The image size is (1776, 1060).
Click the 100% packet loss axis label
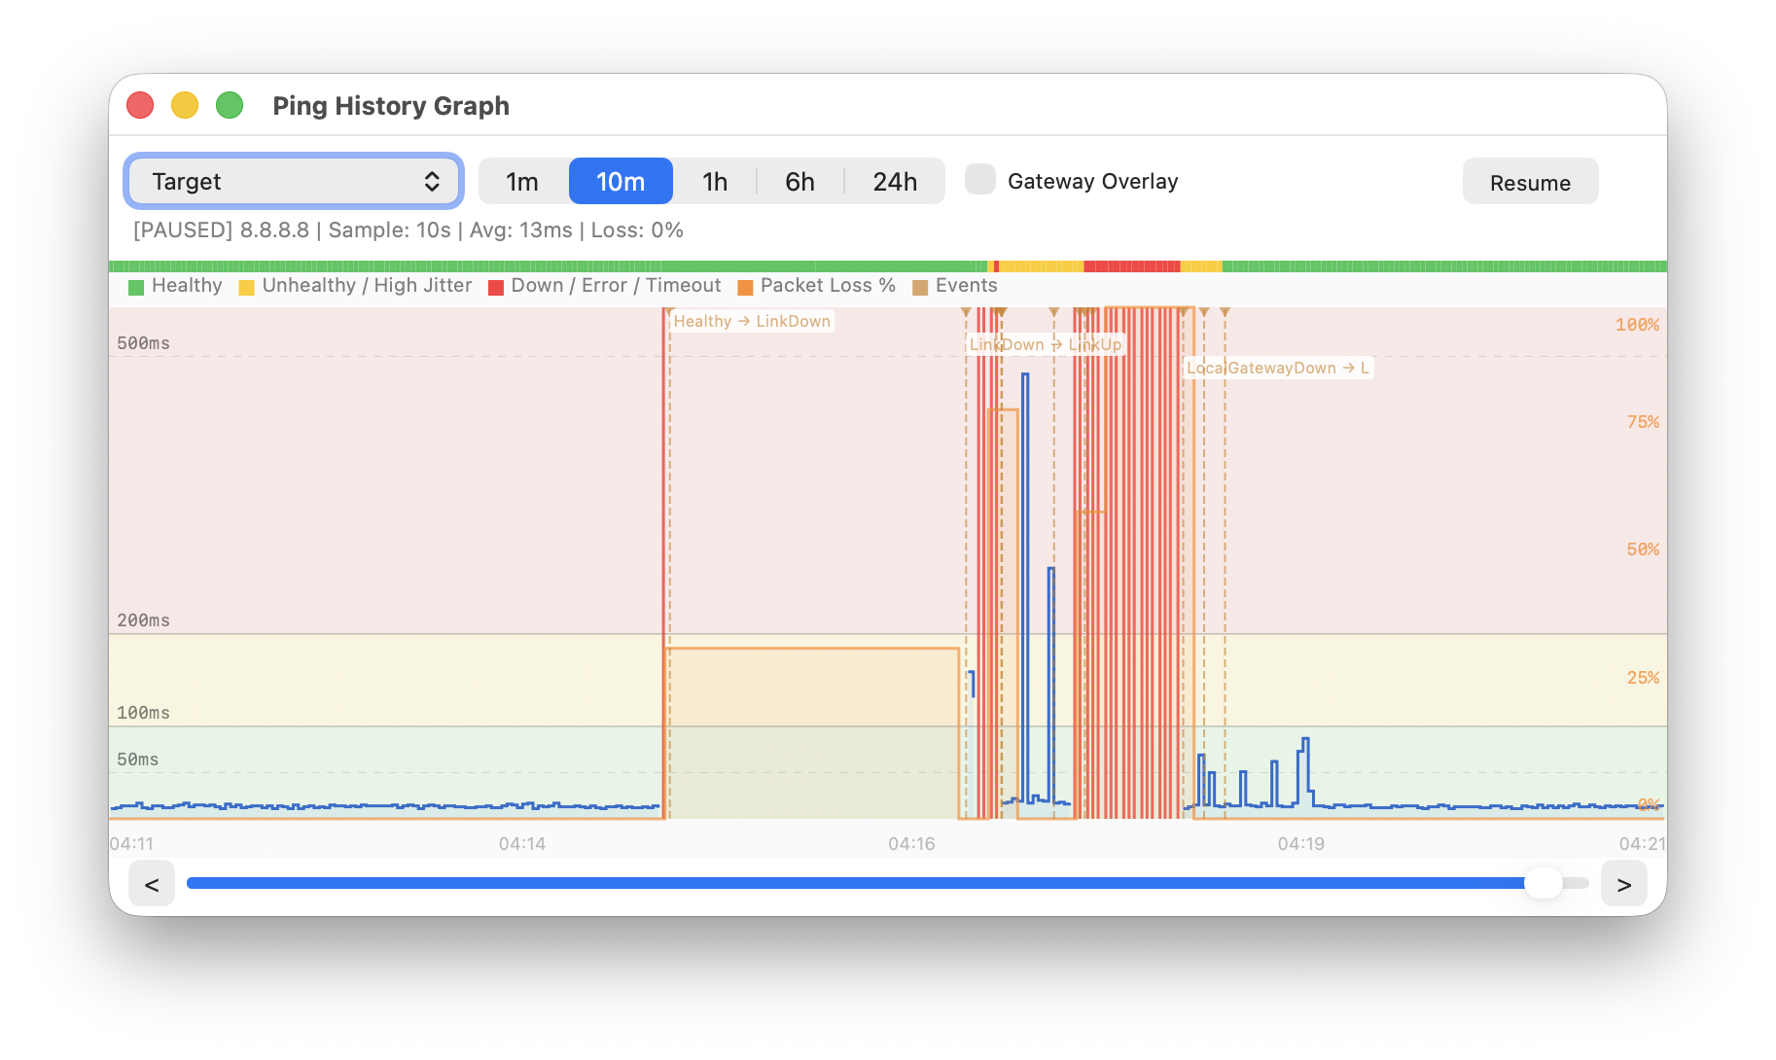point(1637,325)
